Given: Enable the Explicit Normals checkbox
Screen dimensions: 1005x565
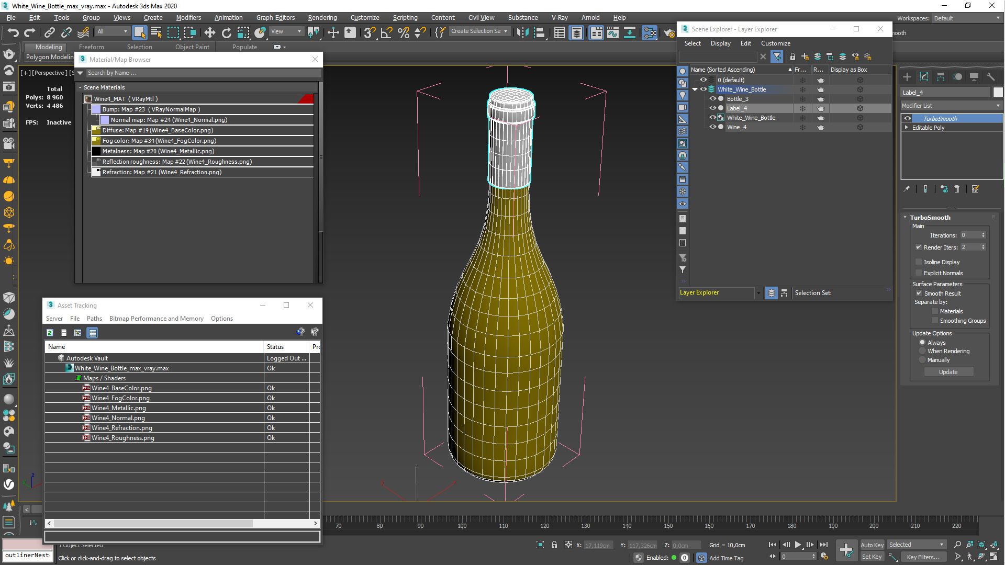Looking at the screenshot, I should pos(919,273).
